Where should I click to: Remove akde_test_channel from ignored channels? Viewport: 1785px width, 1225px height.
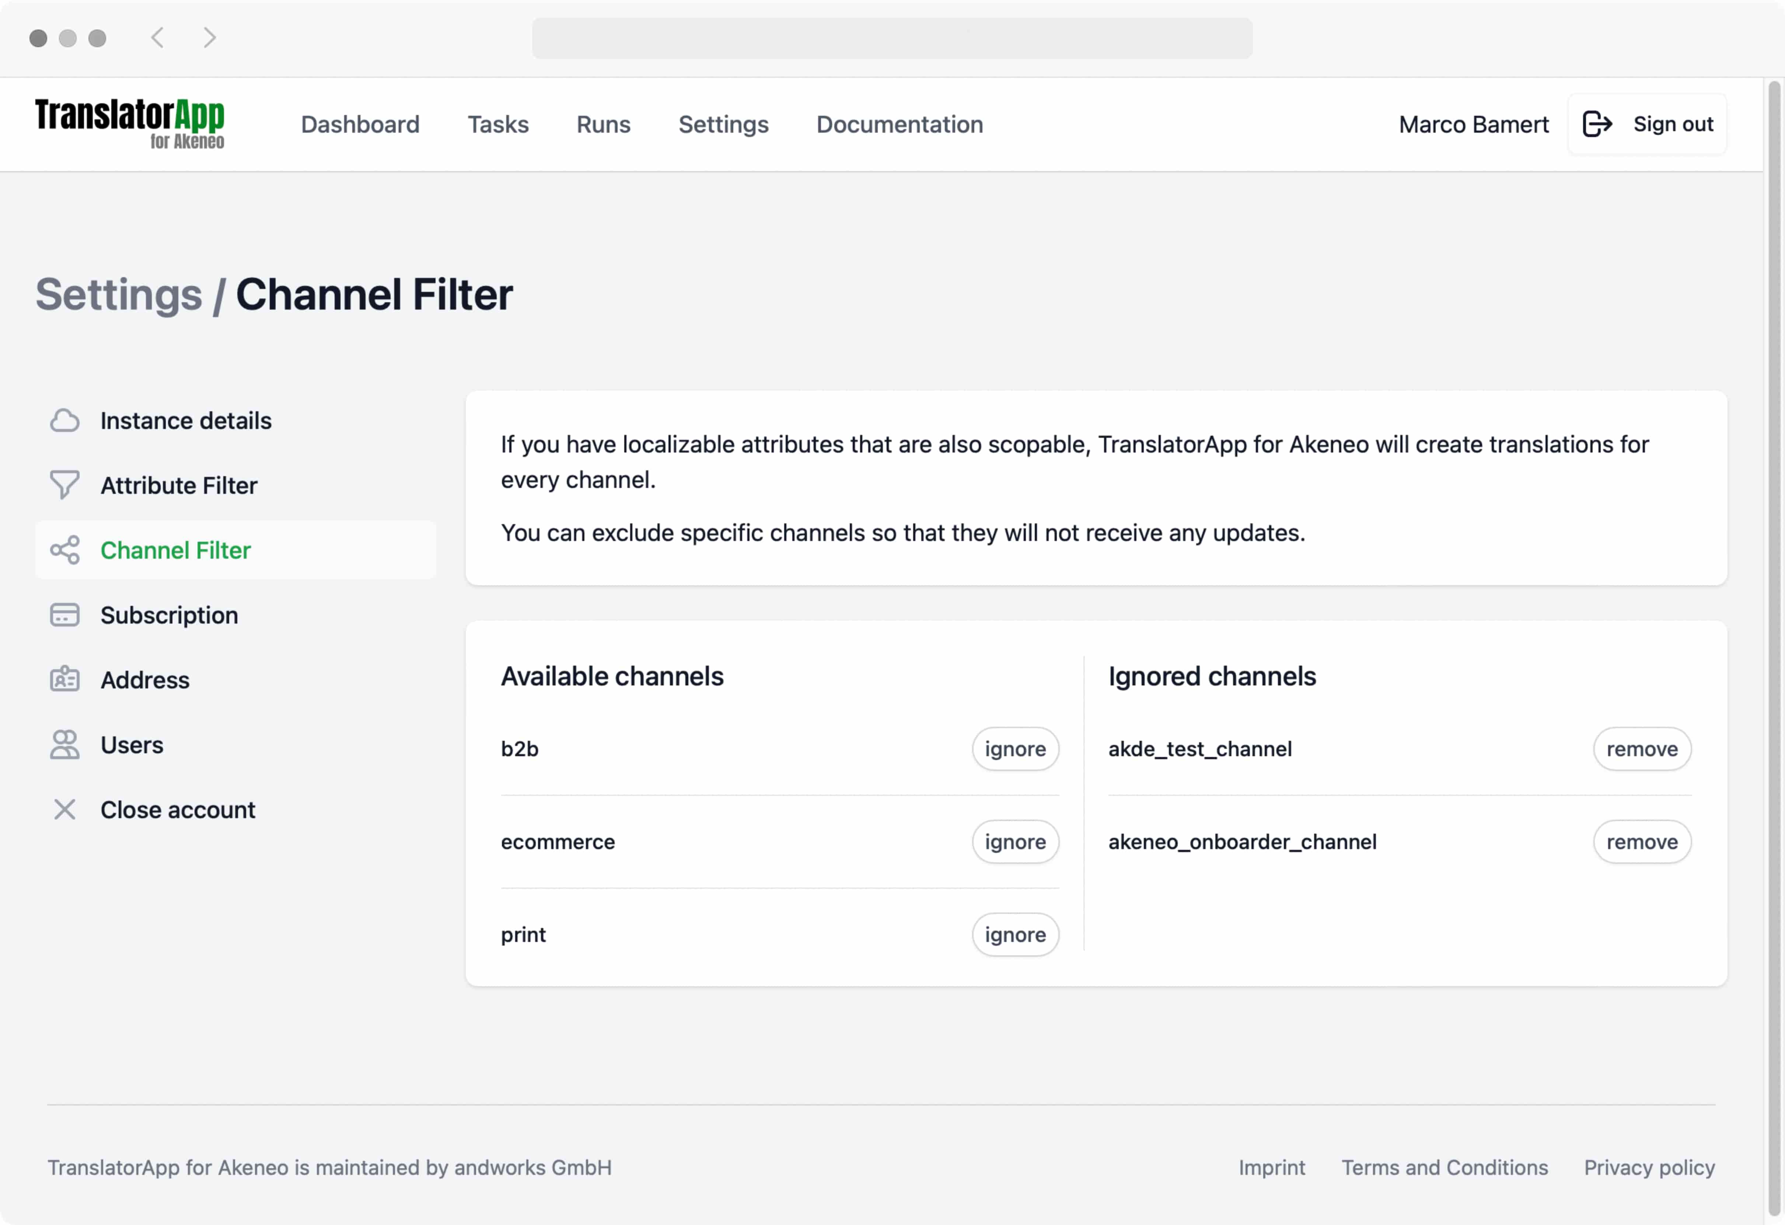coord(1642,749)
